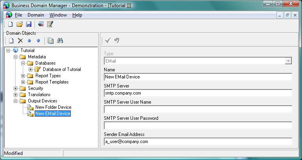The width and height of the screenshot is (302, 160).
Task: Select Database of Tutorial tree item
Action: 62,69
